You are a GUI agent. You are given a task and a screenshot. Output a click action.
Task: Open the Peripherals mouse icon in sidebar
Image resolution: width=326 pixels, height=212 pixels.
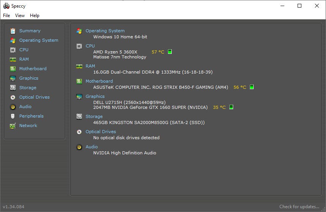[13, 116]
